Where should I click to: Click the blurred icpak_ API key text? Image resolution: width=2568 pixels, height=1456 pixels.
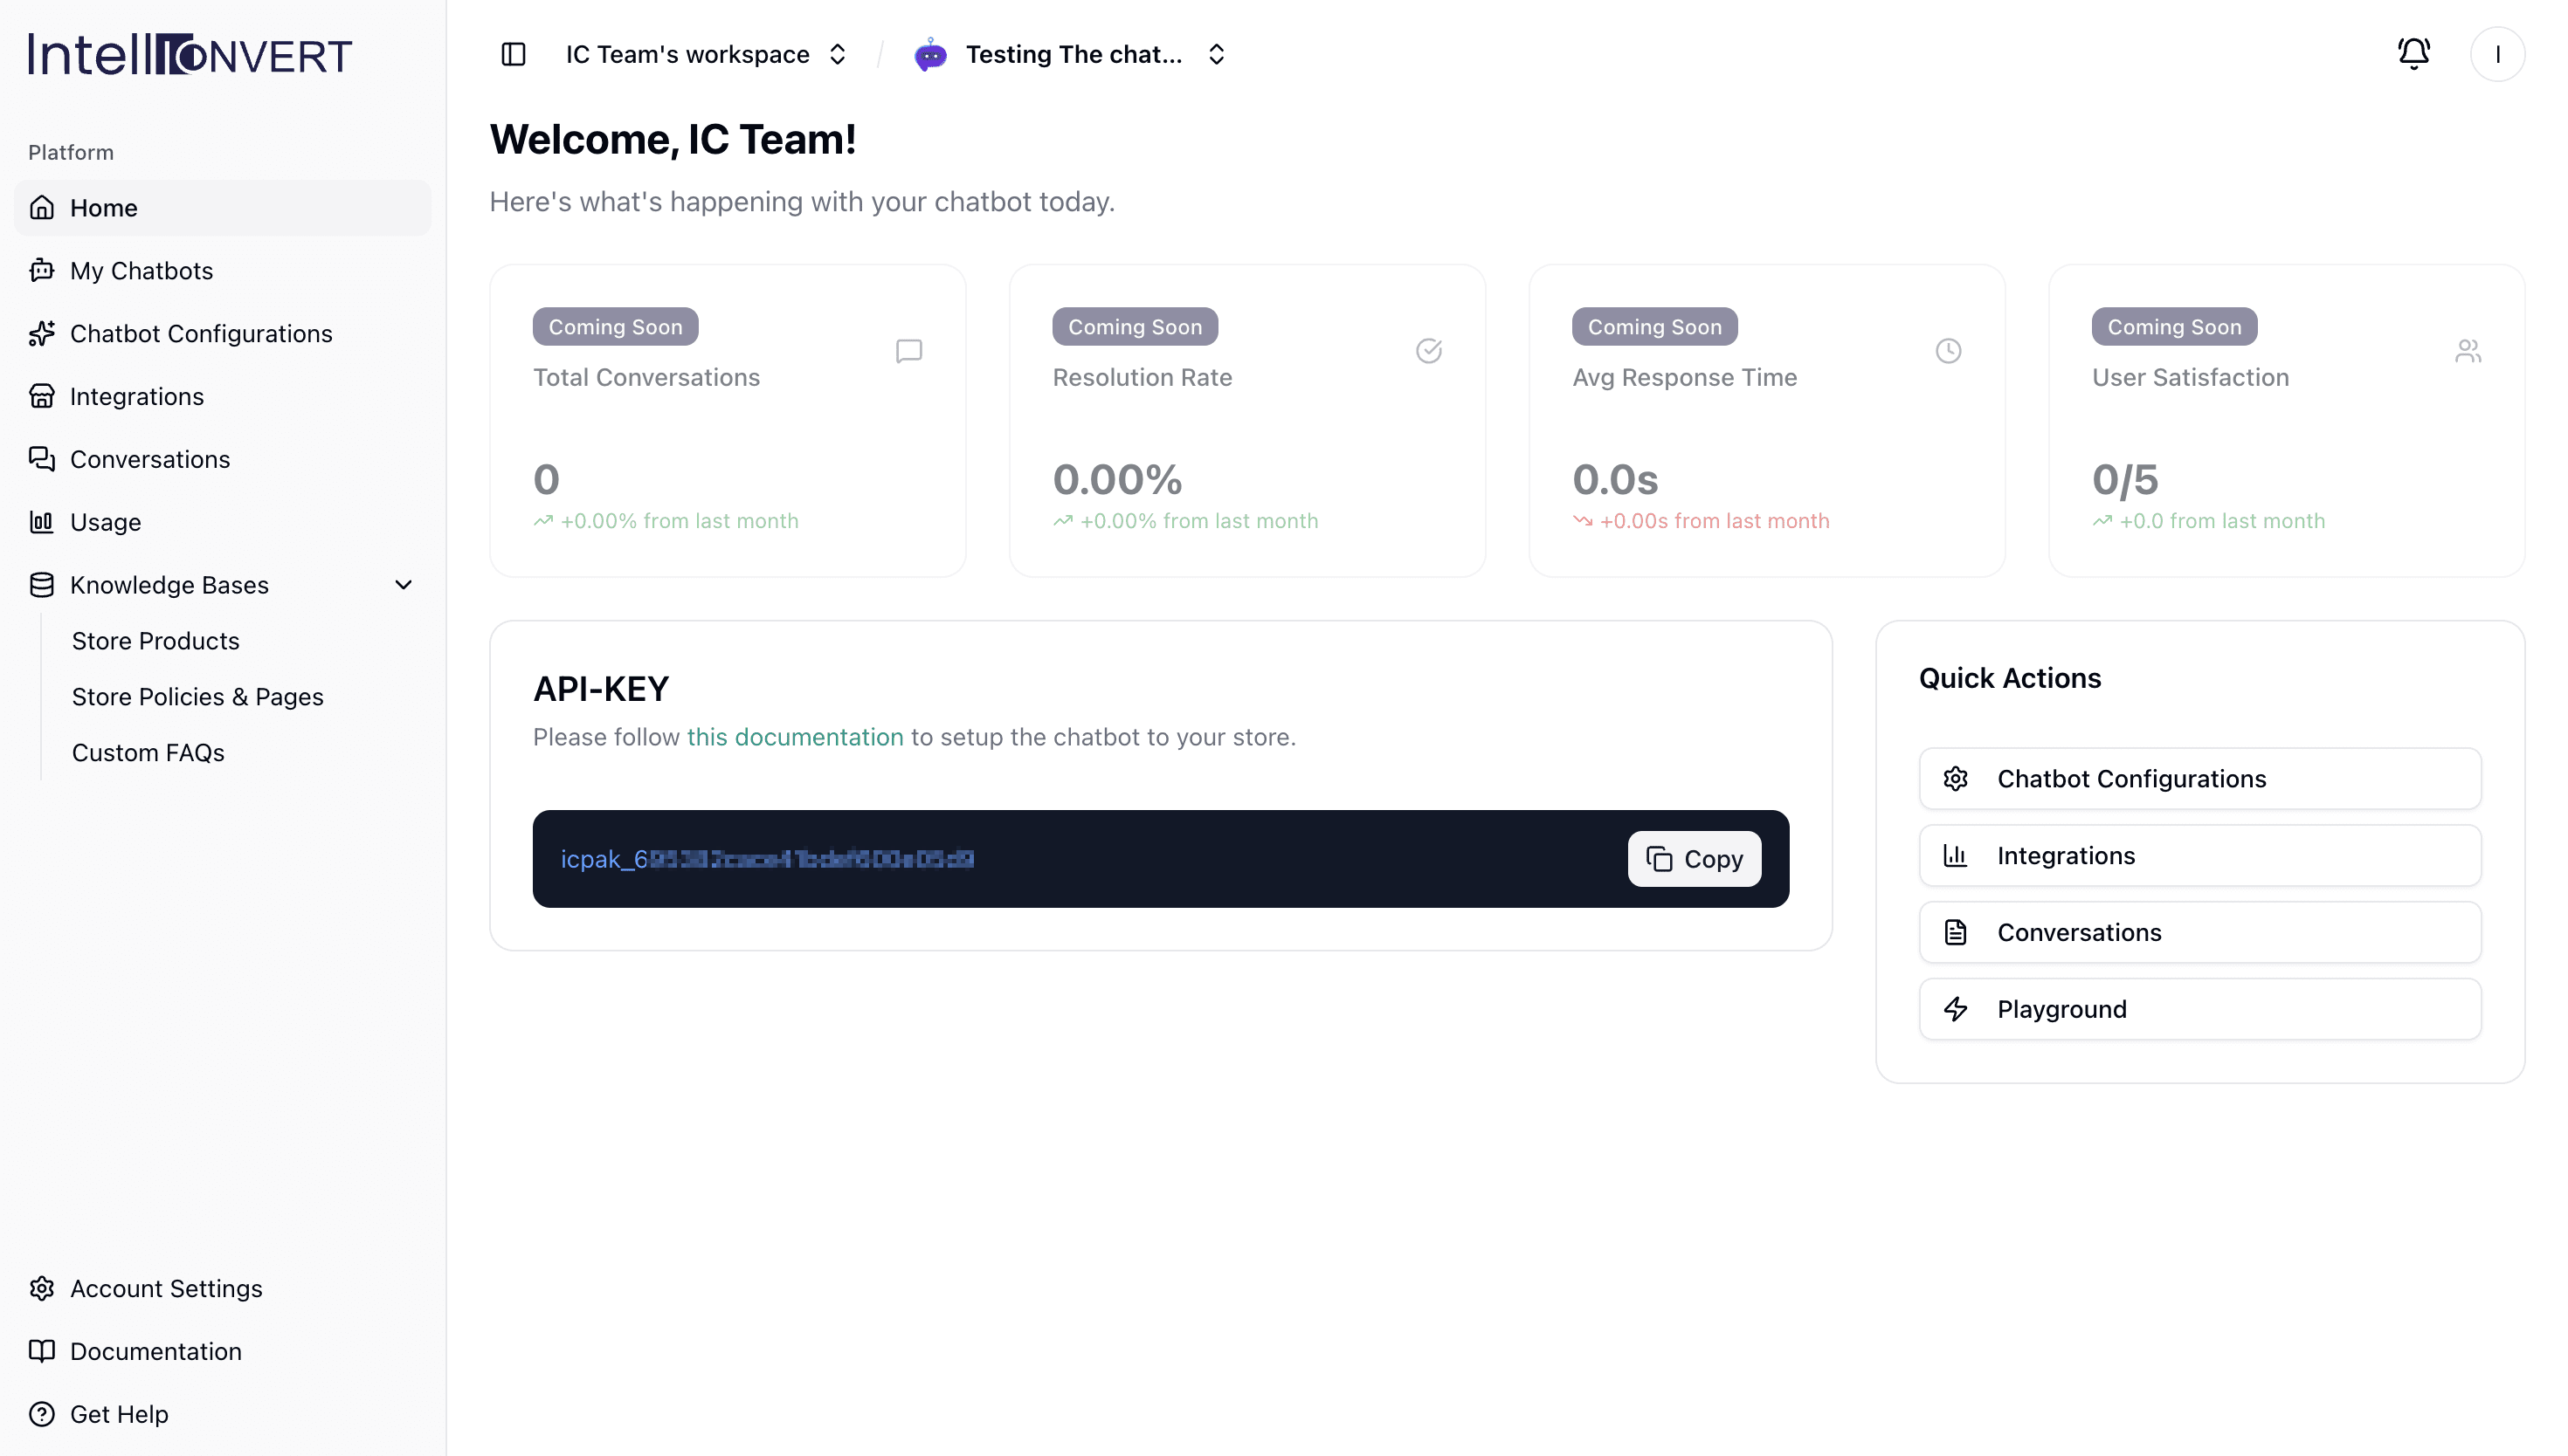[x=766, y=859]
